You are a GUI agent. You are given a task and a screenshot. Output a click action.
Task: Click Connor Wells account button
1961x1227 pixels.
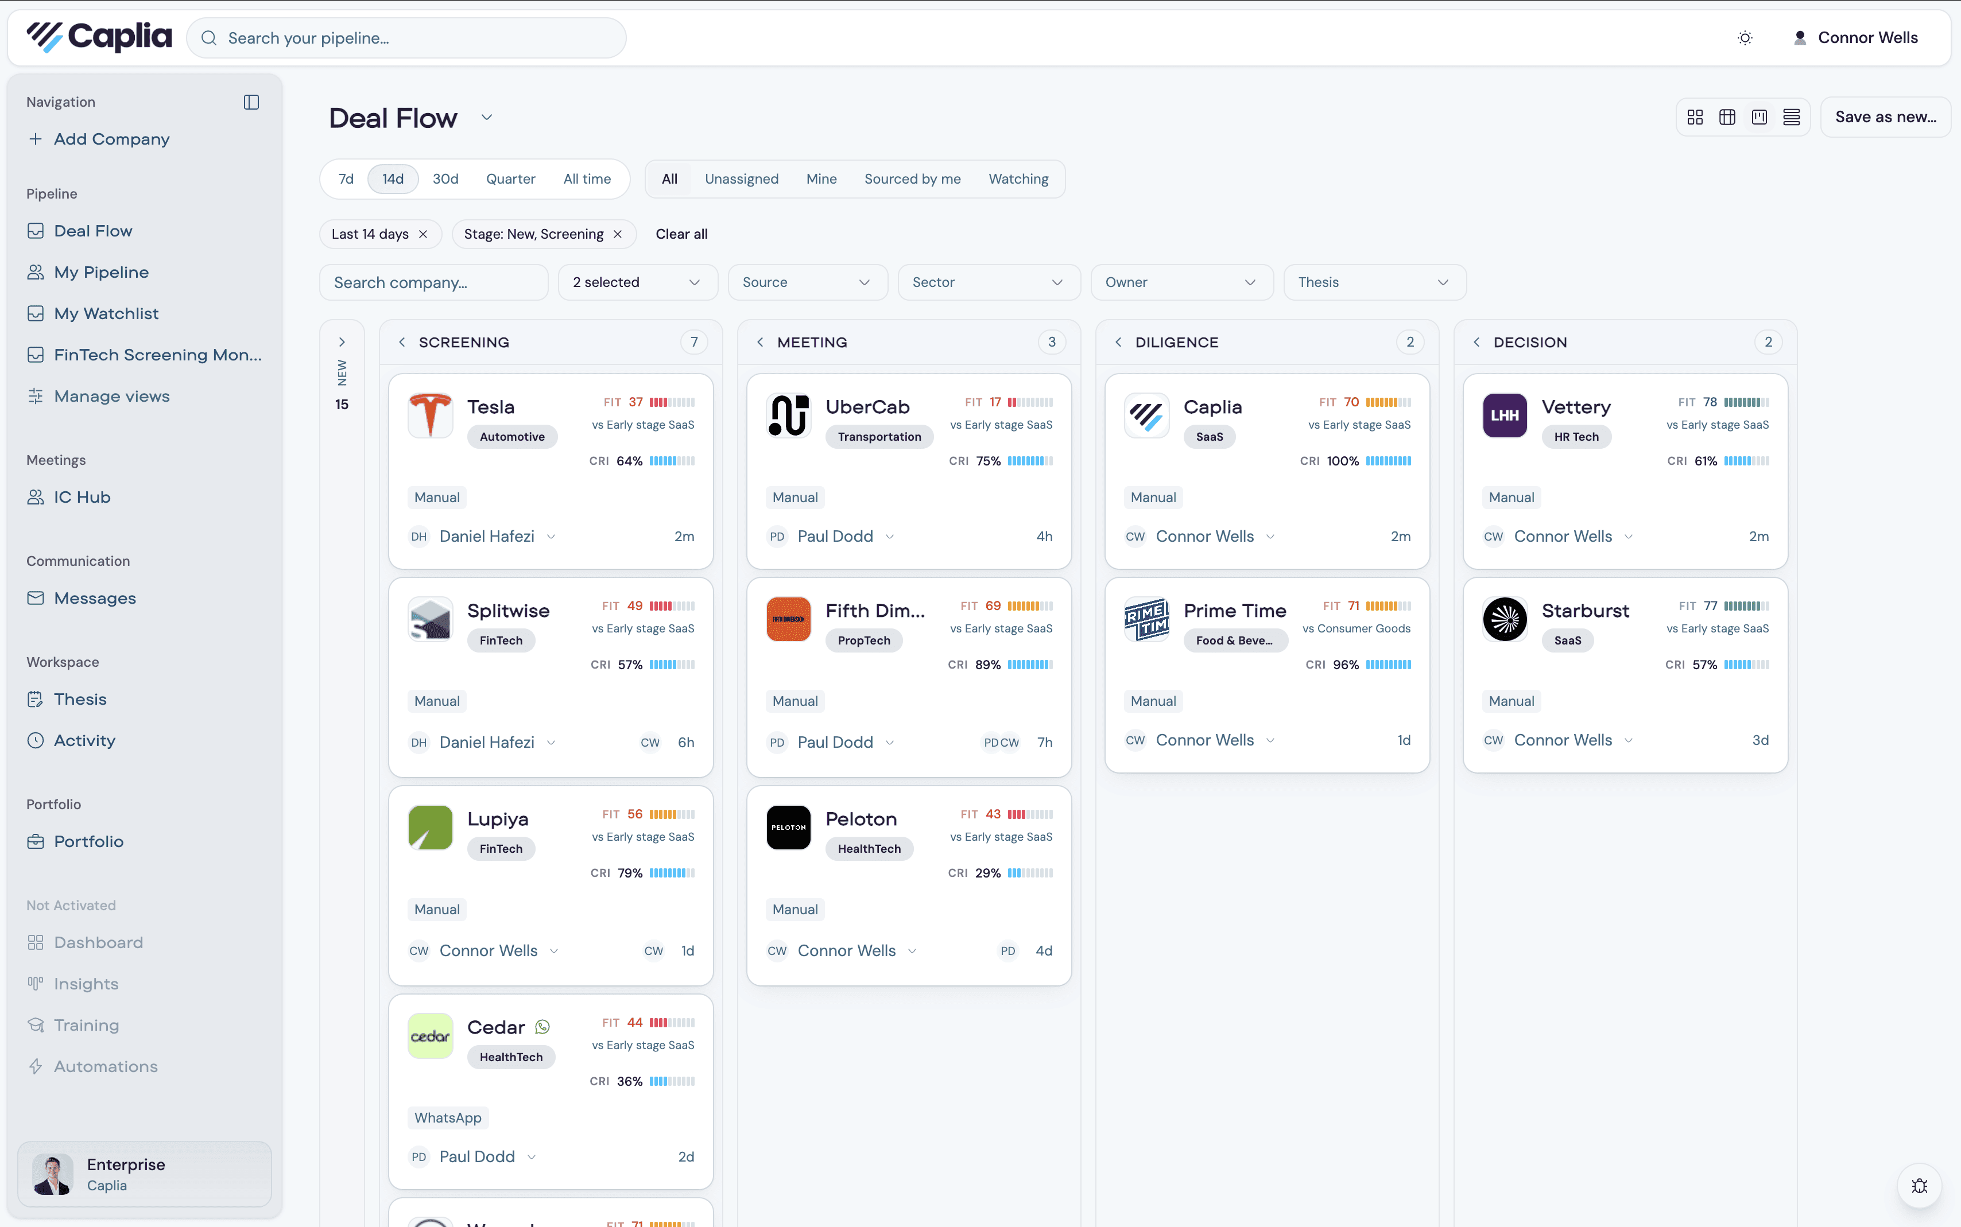click(1855, 38)
